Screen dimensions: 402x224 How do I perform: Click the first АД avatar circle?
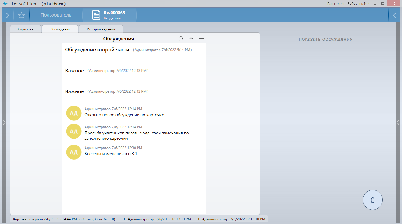pyautogui.click(x=74, y=113)
